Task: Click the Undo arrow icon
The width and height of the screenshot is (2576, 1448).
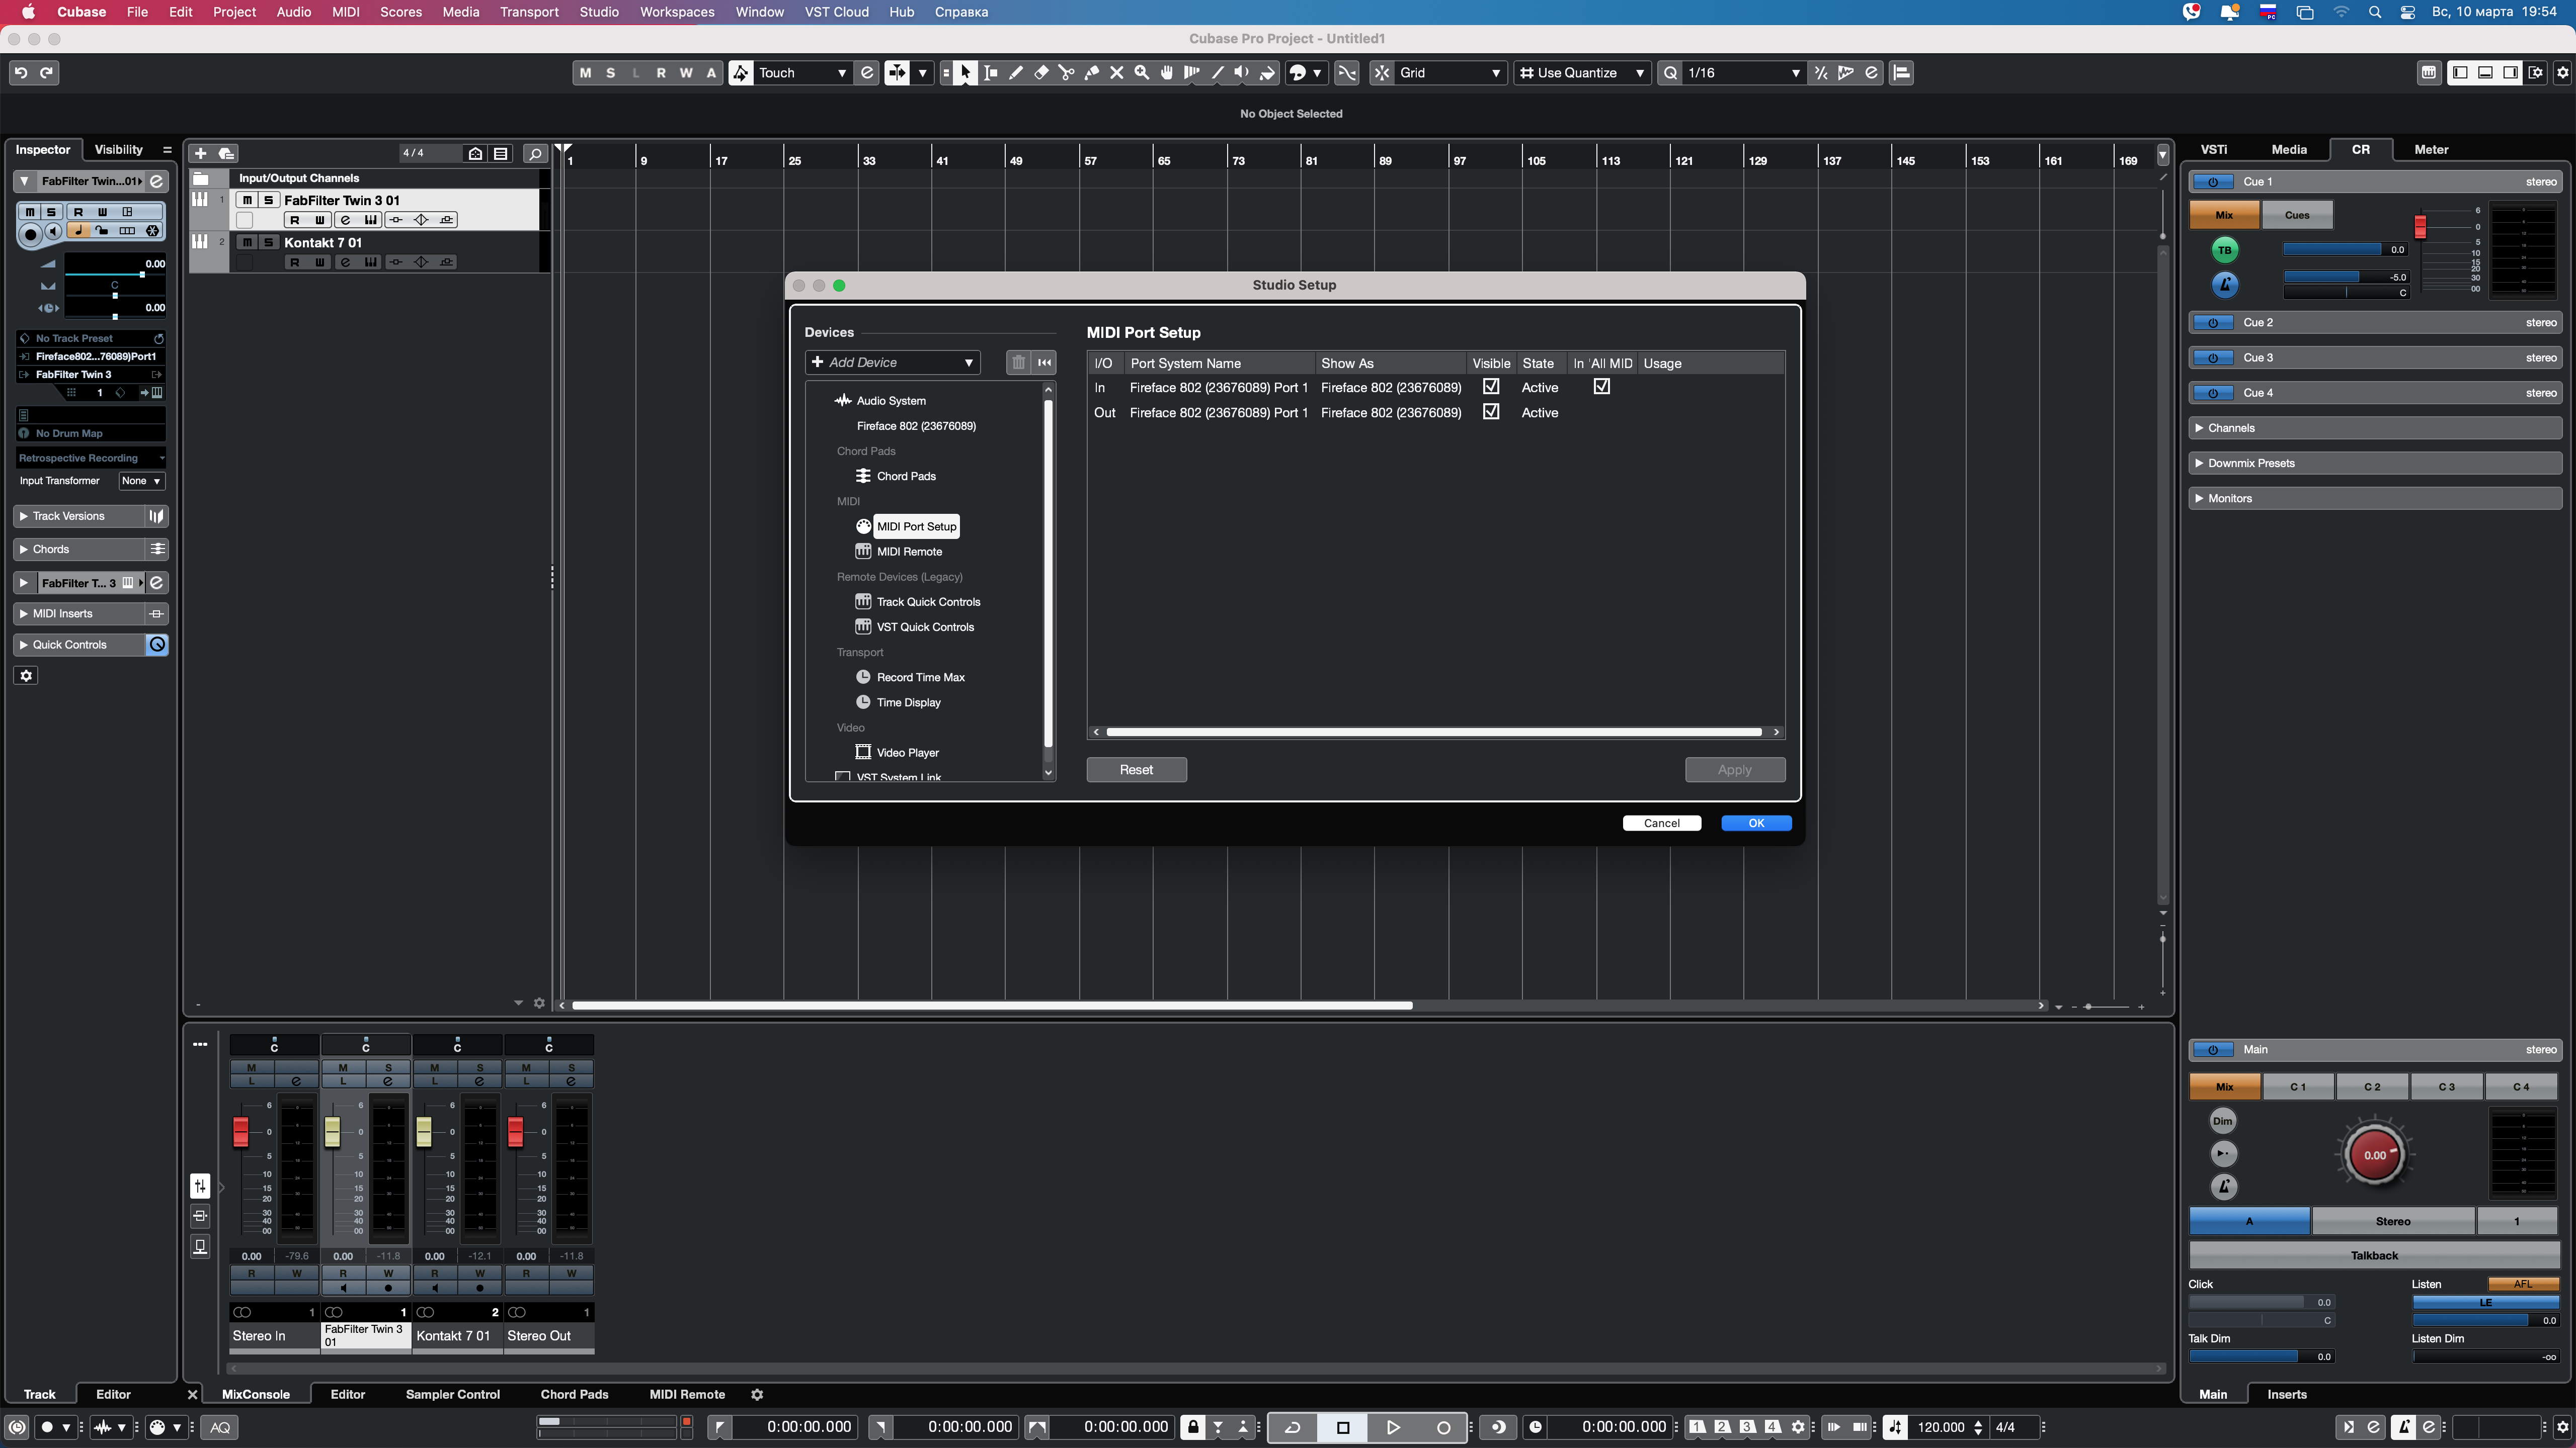Action: point(21,73)
